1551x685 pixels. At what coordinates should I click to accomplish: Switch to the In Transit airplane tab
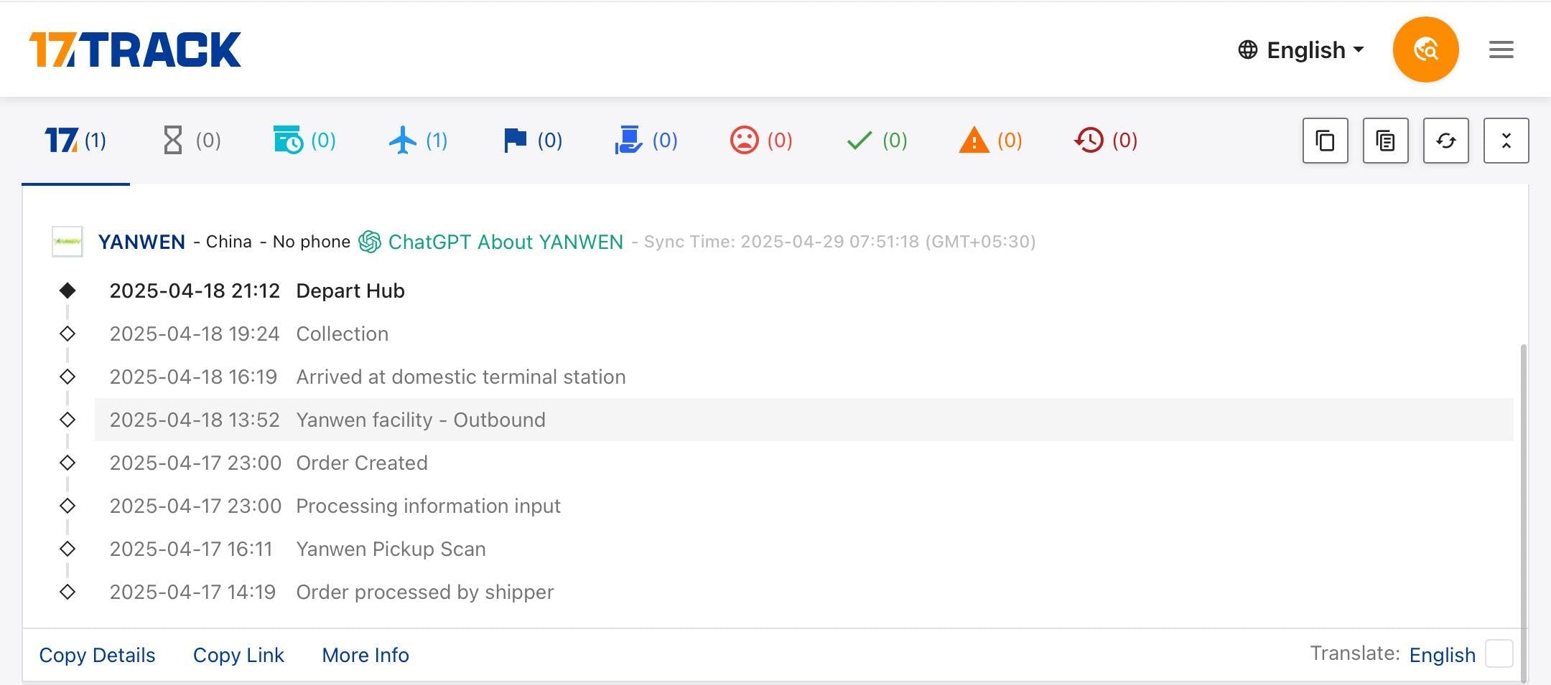pyautogui.click(x=418, y=140)
